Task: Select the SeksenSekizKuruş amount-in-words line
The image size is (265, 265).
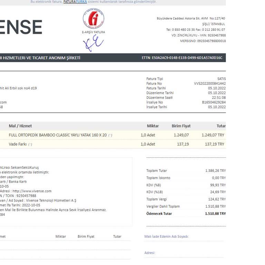Action: (19, 167)
